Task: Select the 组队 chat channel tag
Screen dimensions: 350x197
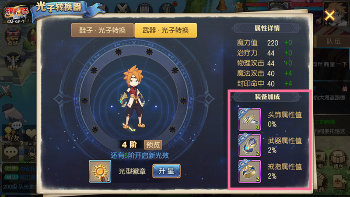Action: click(x=11, y=177)
